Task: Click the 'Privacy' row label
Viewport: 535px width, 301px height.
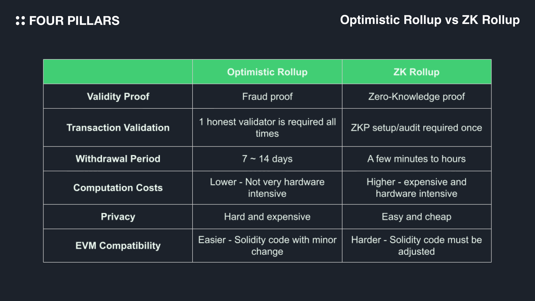Action: 118,217
